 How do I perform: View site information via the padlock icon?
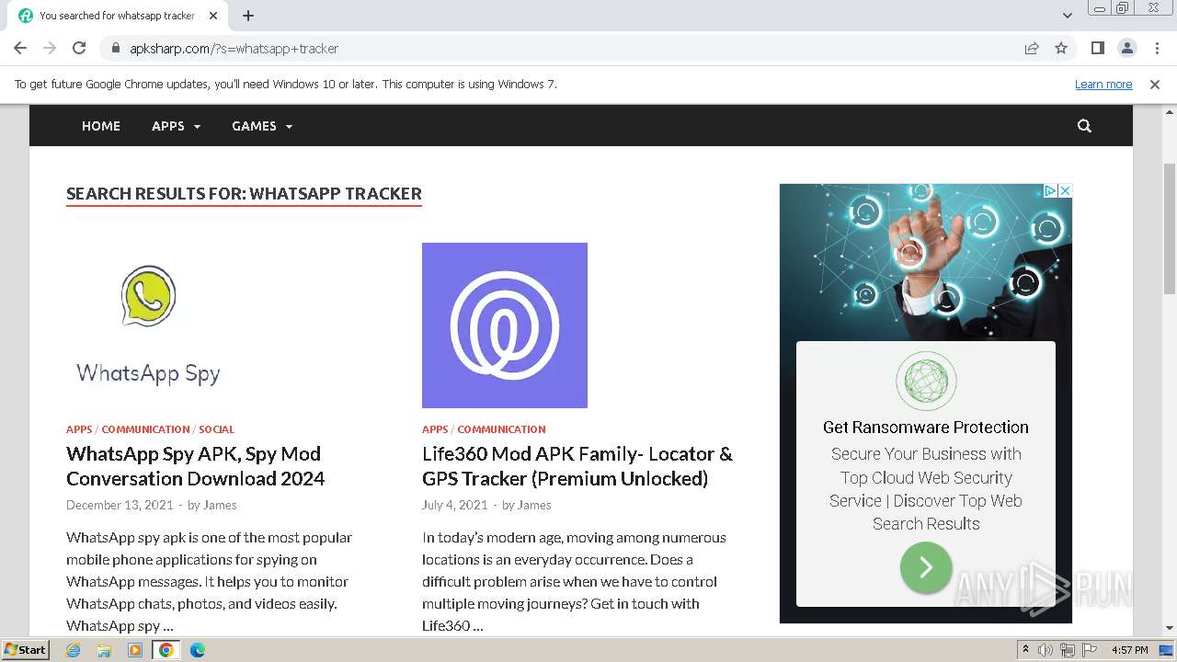click(115, 48)
